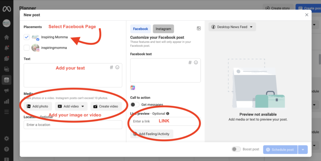Select the Planner calendar sidebar icon
Viewport: 321px width, 161px height.
click(6, 80)
